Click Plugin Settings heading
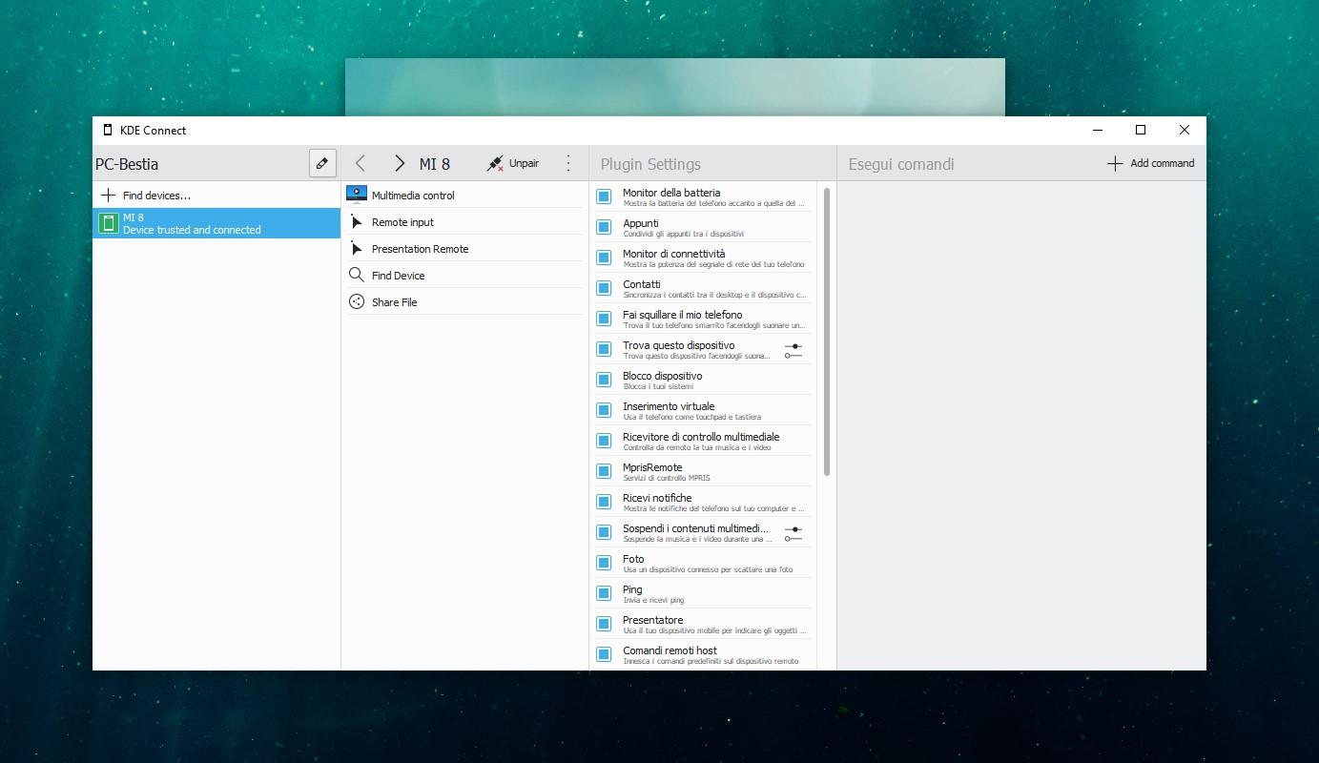This screenshot has width=1319, height=763. [x=650, y=164]
